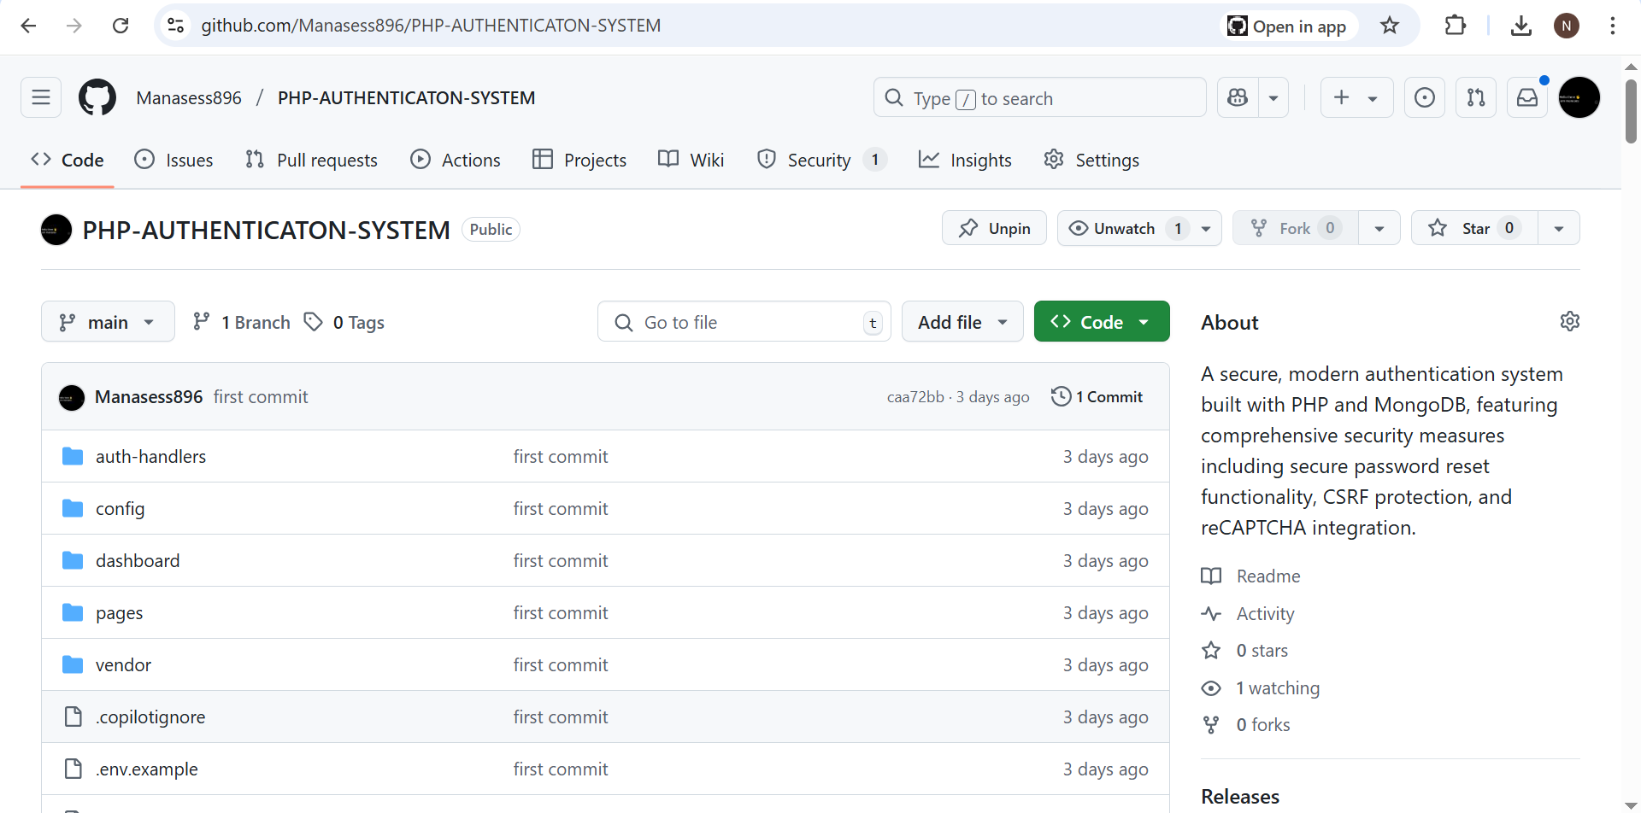Open in app via address bar button
This screenshot has width=1641, height=813.
[x=1287, y=26]
